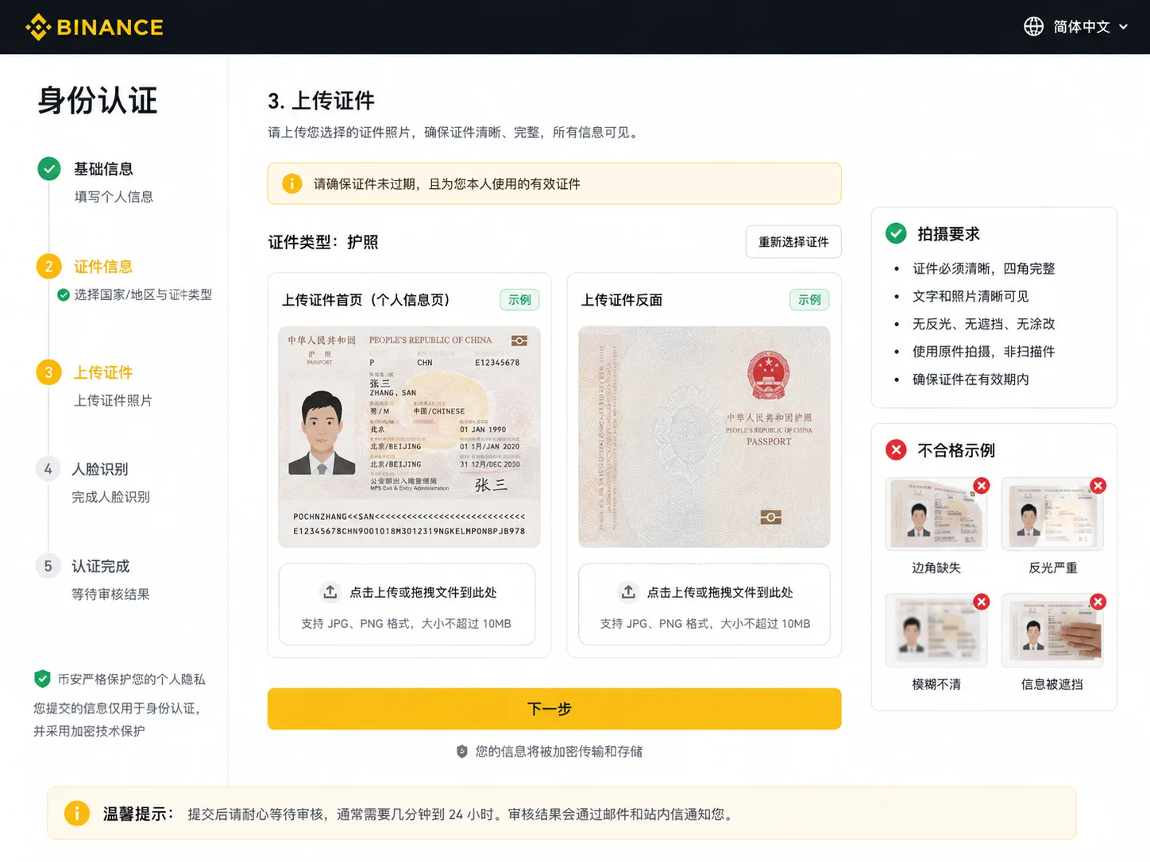Click the passport info page sample image
The image size is (1150, 862).
409,437
